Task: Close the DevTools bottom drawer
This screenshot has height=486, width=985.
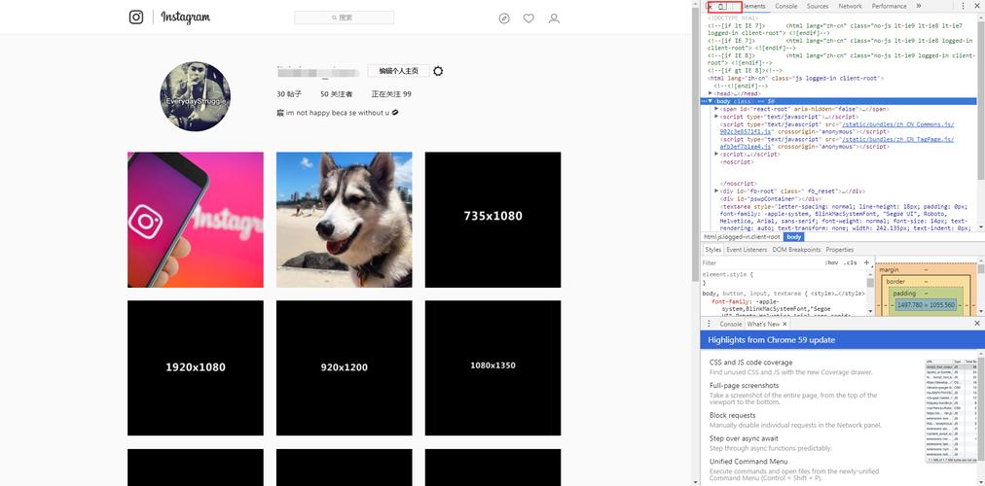Action: 977,324
